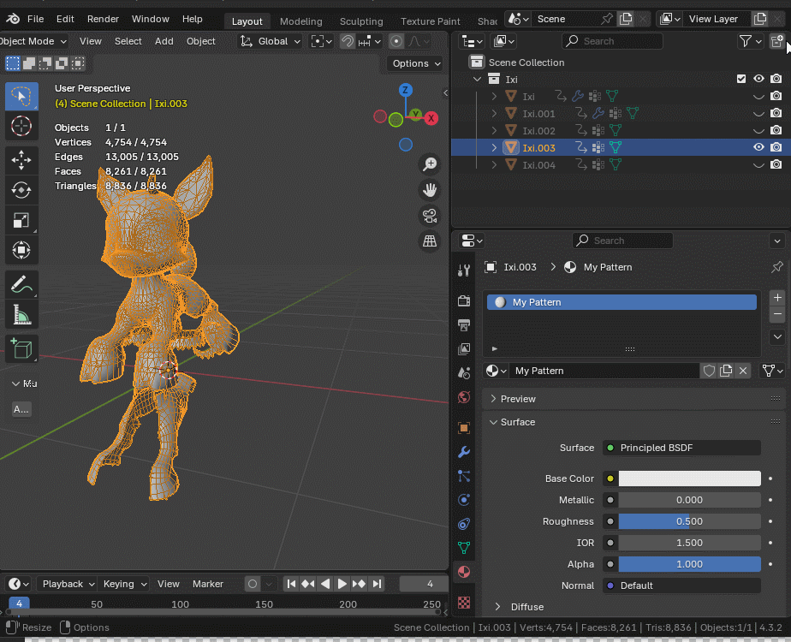Screen dimensions: 791x642
Task: Open the Object Data properties tab
Action: pyautogui.click(x=464, y=547)
